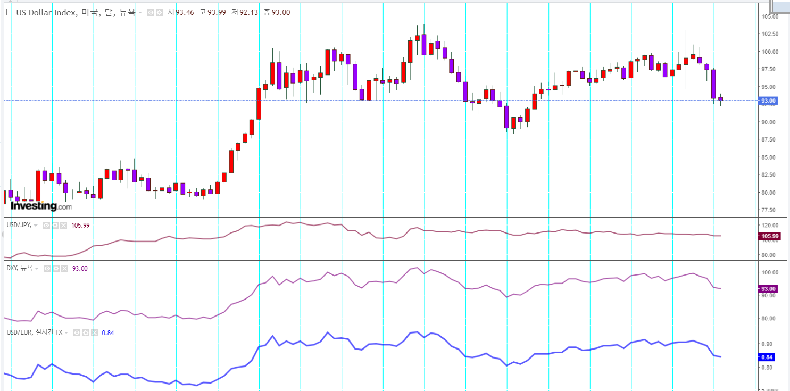Image resolution: width=790 pixels, height=391 pixels.
Task: Click the Investing.com logo
Action: click(40, 206)
